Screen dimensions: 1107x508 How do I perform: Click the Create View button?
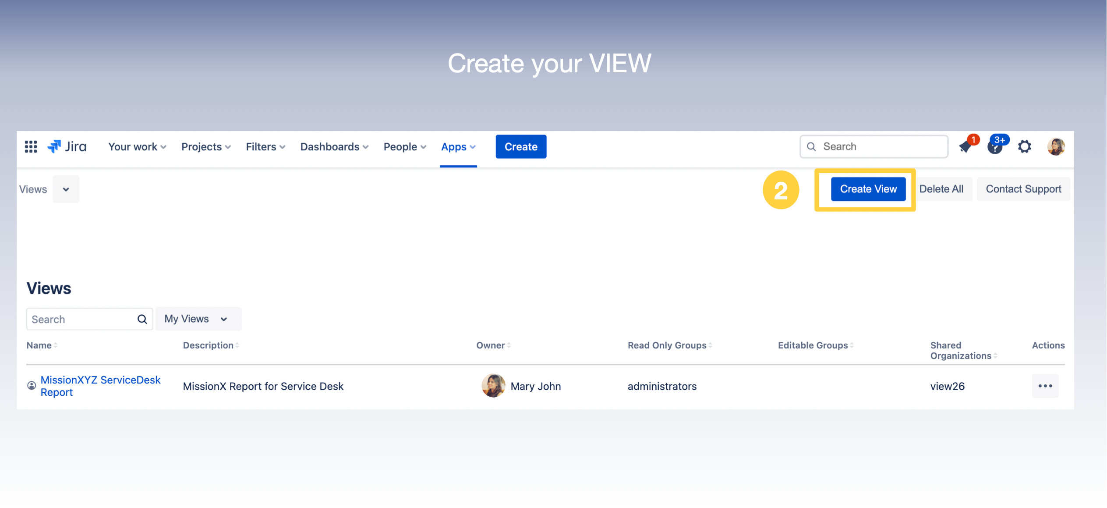coord(868,189)
